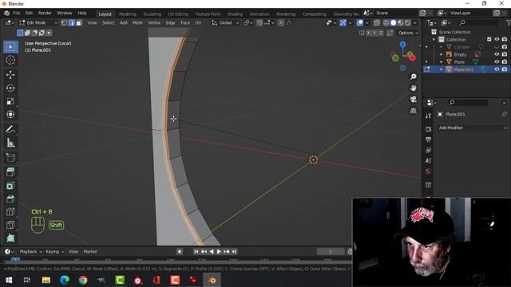Disable Cylinder in renders camera icon
Viewport: 511px width, 287px height.
(505, 47)
